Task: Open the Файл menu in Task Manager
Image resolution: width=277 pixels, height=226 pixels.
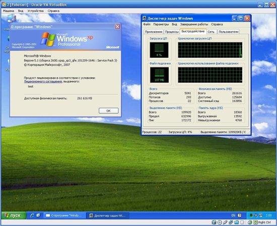Action: pos(147,24)
